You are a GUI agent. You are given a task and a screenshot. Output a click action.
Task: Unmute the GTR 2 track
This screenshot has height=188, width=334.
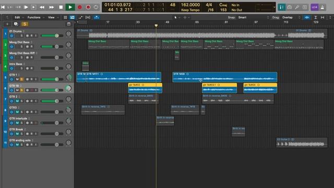[17, 101]
